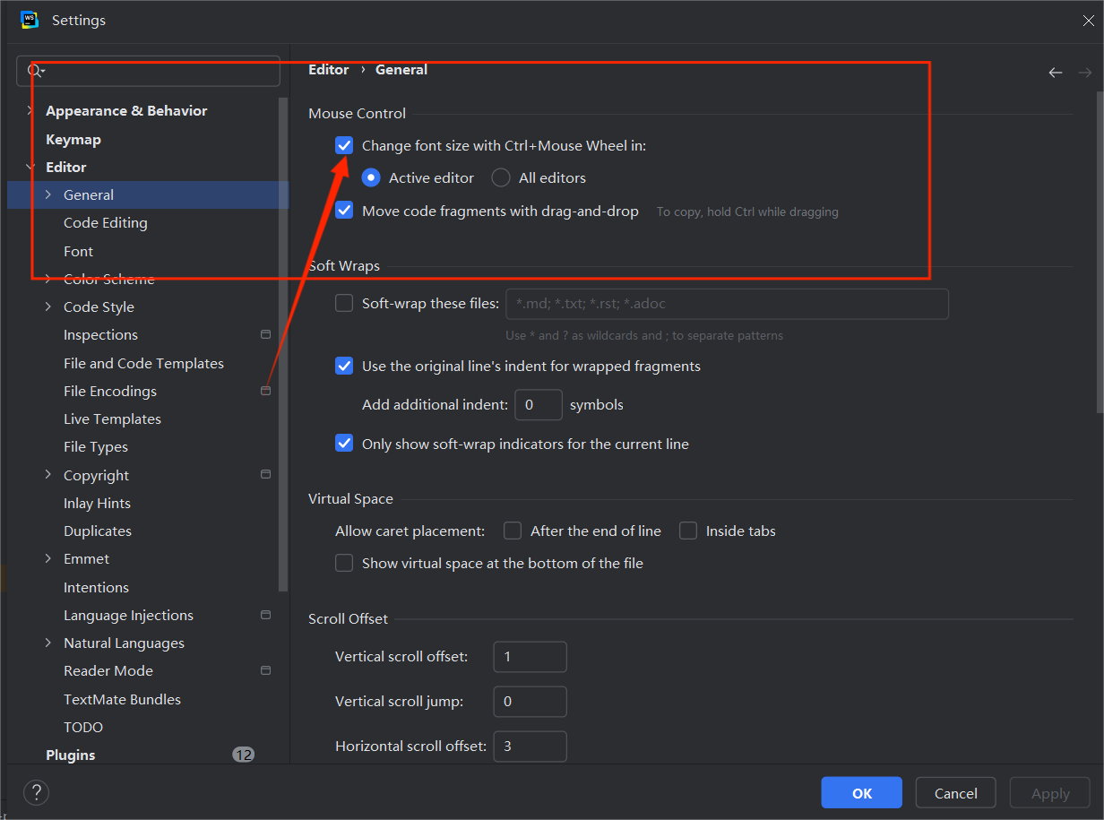This screenshot has height=820, width=1104.
Task: Click the help question mark icon
Action: point(36,792)
